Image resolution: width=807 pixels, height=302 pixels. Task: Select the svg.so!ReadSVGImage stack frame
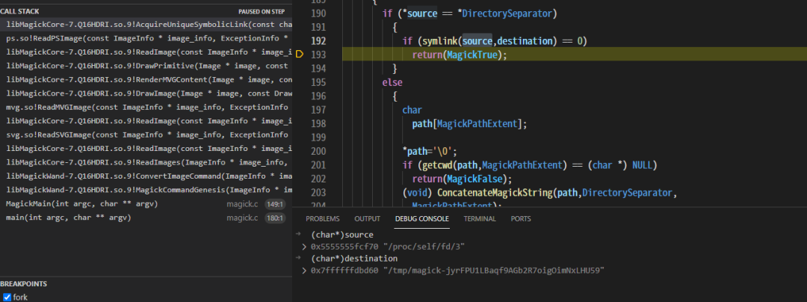pos(146,135)
